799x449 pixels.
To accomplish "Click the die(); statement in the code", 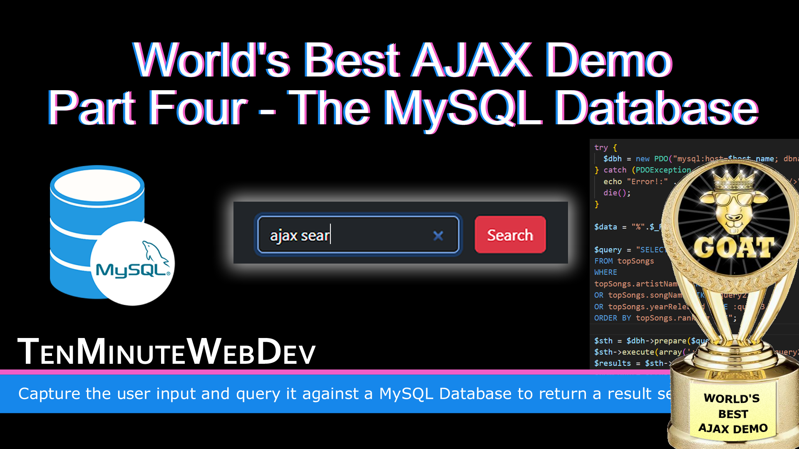I will [x=617, y=193].
